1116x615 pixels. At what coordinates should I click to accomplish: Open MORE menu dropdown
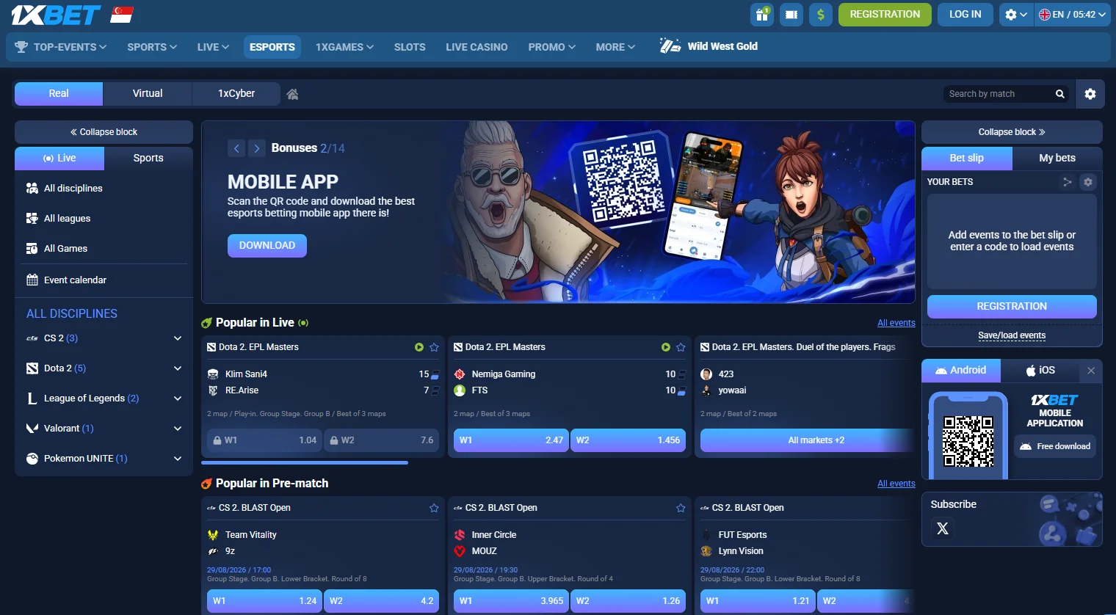click(615, 47)
